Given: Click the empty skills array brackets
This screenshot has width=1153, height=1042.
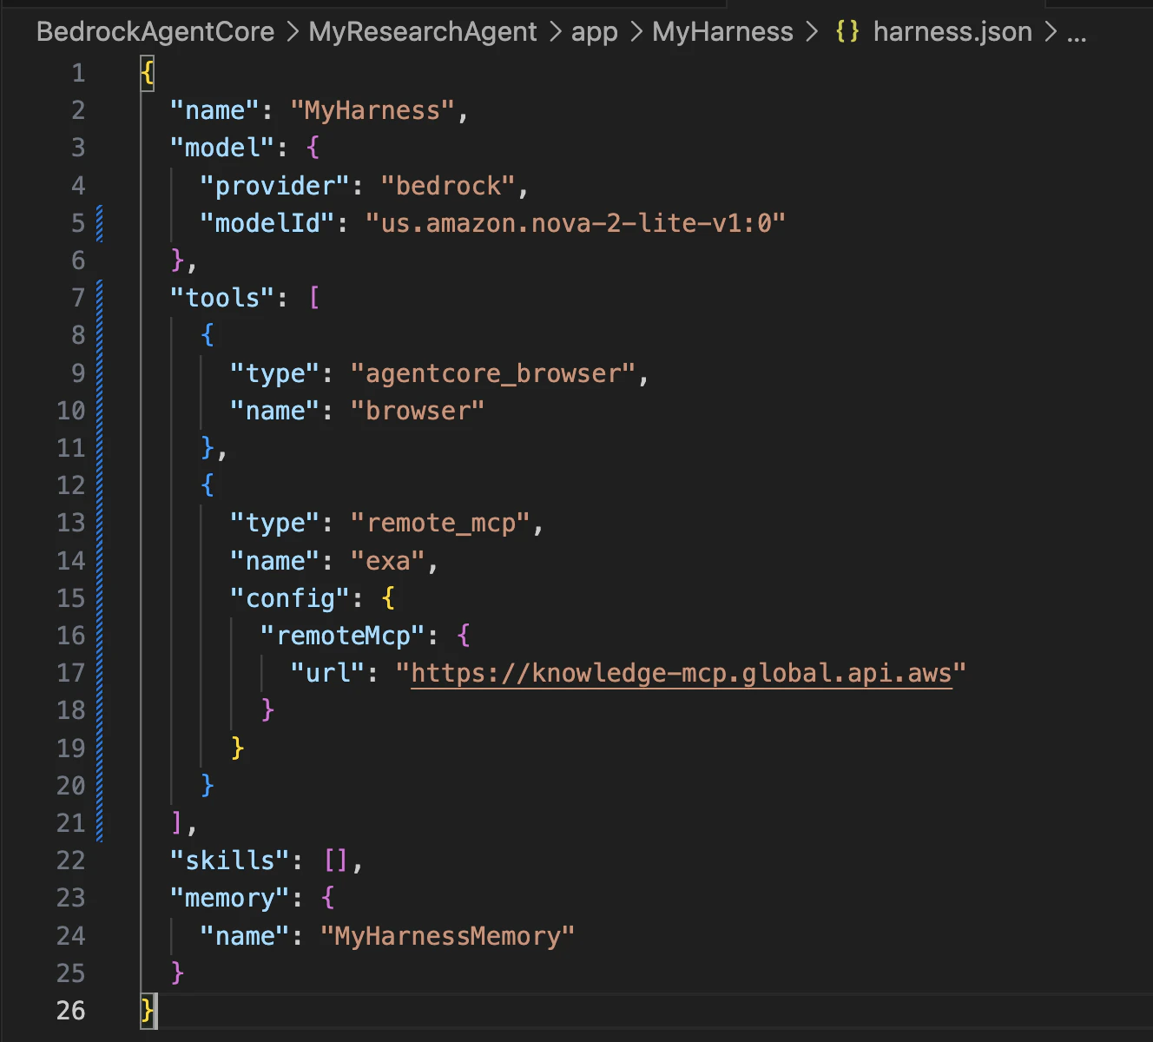Looking at the screenshot, I should (x=336, y=861).
